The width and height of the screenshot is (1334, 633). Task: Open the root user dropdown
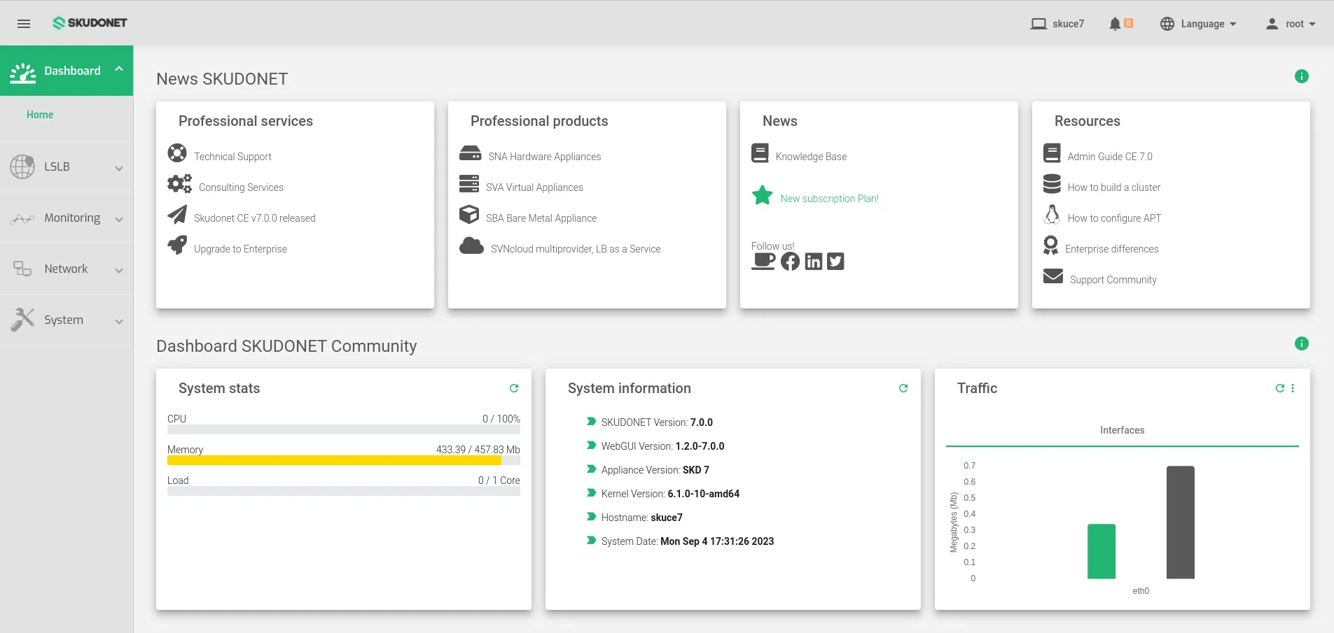coord(1291,24)
